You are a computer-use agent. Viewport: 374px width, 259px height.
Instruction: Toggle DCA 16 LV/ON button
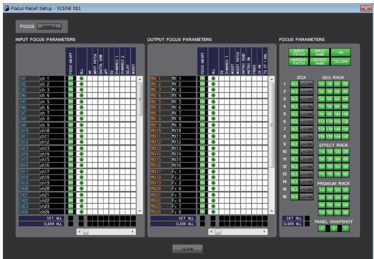(306, 197)
